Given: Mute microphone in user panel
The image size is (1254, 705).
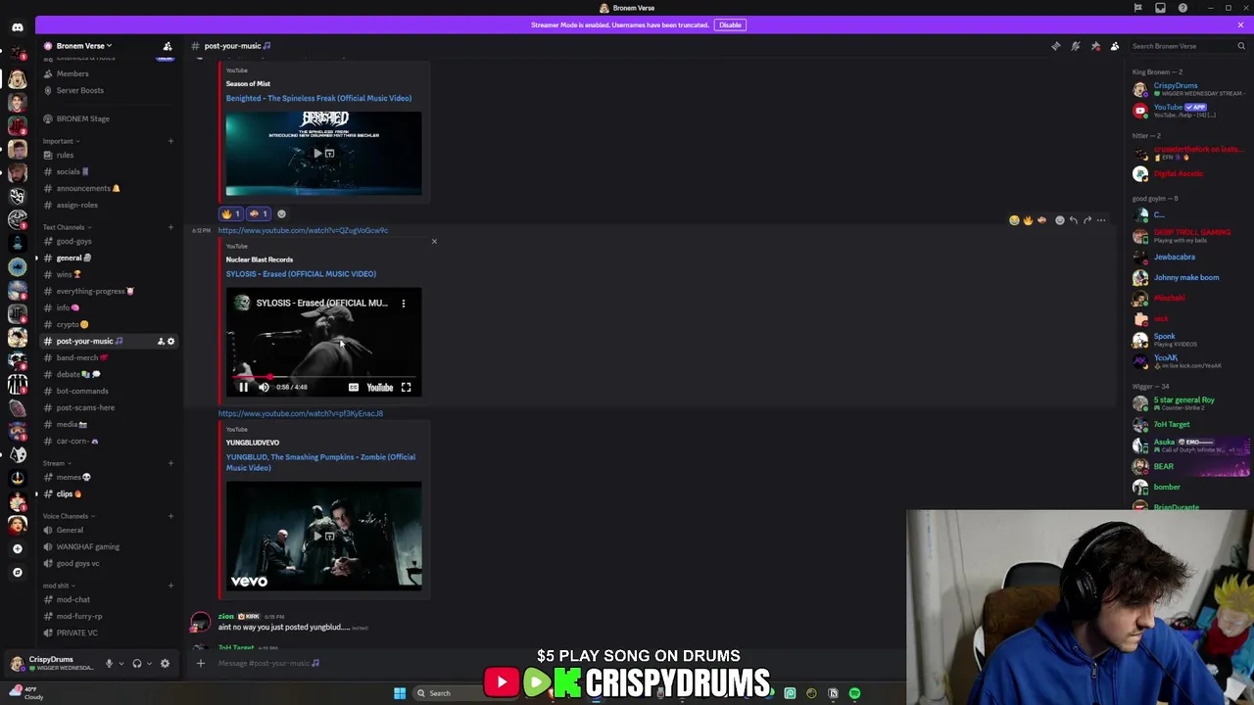Looking at the screenshot, I should pyautogui.click(x=109, y=664).
